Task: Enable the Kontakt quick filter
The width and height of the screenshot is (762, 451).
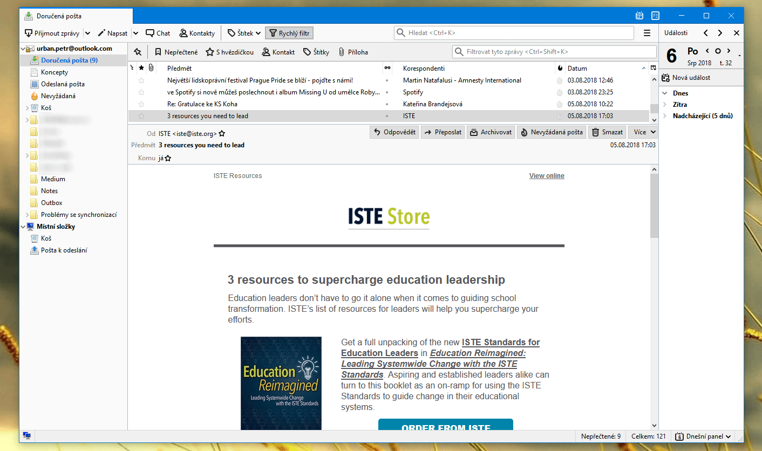Action: [x=278, y=52]
